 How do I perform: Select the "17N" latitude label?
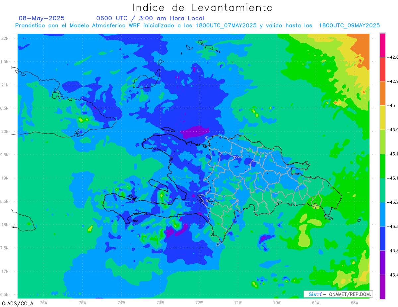tap(5, 271)
